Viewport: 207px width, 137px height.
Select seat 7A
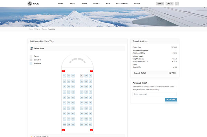pos(64,108)
